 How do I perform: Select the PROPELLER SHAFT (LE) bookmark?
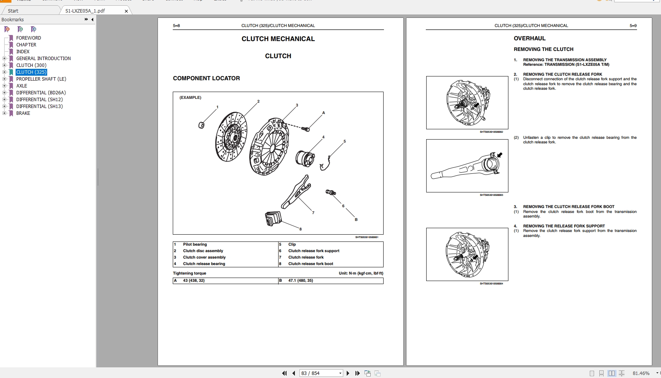41,79
